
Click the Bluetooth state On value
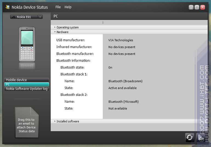110,67
